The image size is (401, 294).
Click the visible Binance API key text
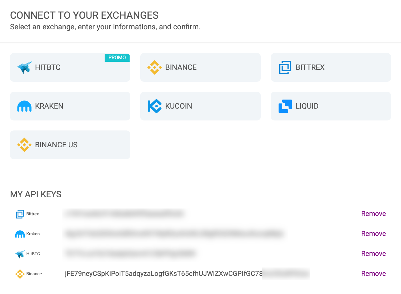pyautogui.click(x=164, y=274)
